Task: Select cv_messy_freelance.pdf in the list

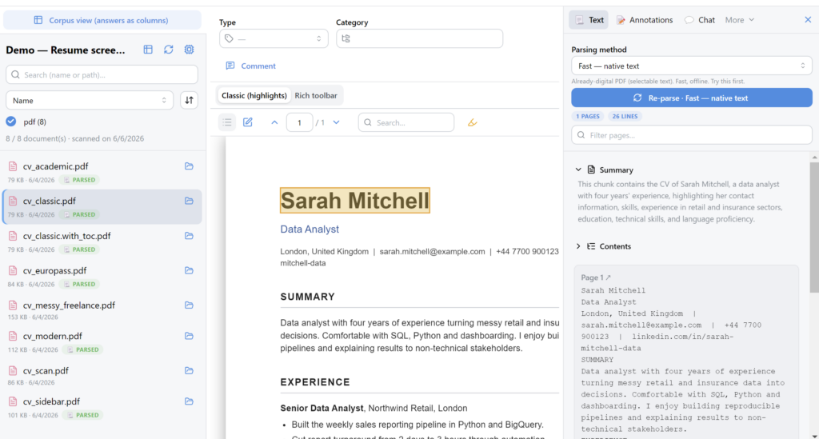Action: pyautogui.click(x=102, y=310)
